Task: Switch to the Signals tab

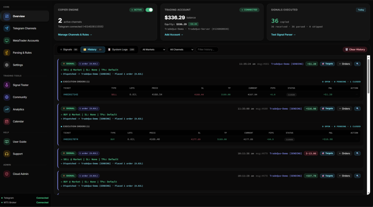Action: 69,50
